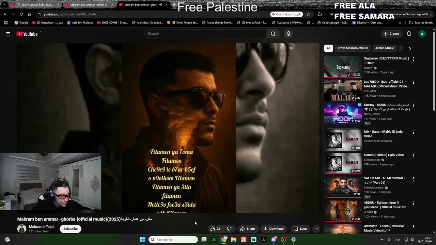Screen dimensions: 436x245
Task: Open Chrome extensions puzzle icon
Action: click(x=320, y=14)
